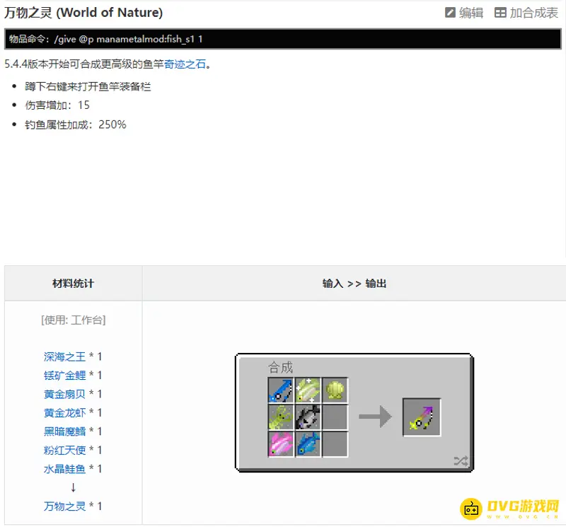Click the 伤害增加: 15 bullet text
The height and width of the screenshot is (527, 566).
57,105
